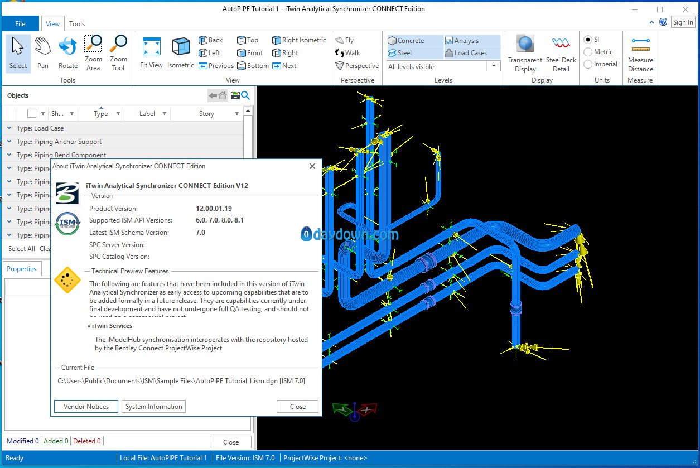The image size is (700, 468).
Task: Open the 'All levels visible' dropdown
Action: click(494, 66)
